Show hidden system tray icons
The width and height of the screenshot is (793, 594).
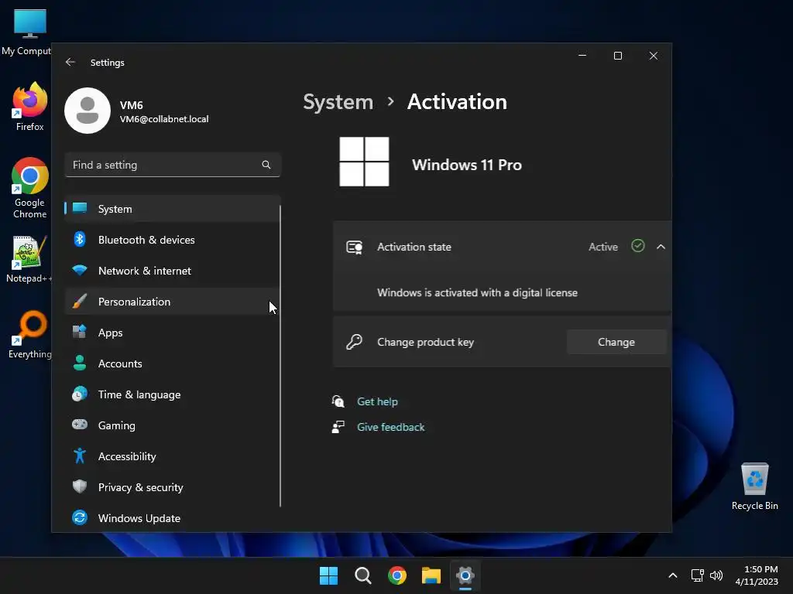[x=673, y=575]
